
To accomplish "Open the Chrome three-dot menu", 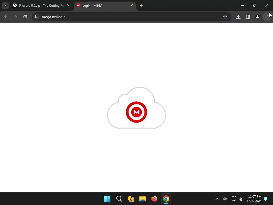I will (x=267, y=17).
